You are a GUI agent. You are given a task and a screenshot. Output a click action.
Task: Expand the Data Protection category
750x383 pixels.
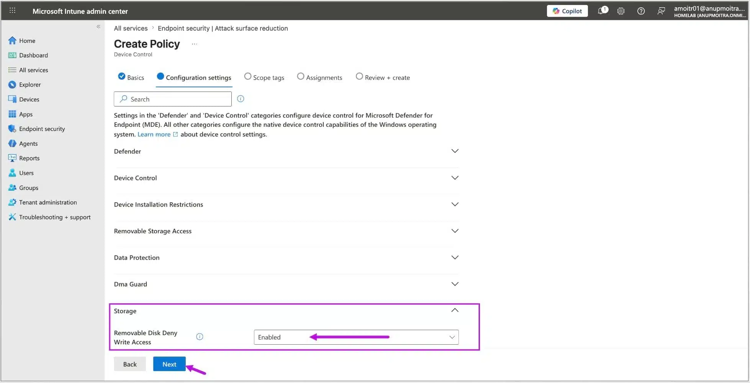[x=286, y=257]
